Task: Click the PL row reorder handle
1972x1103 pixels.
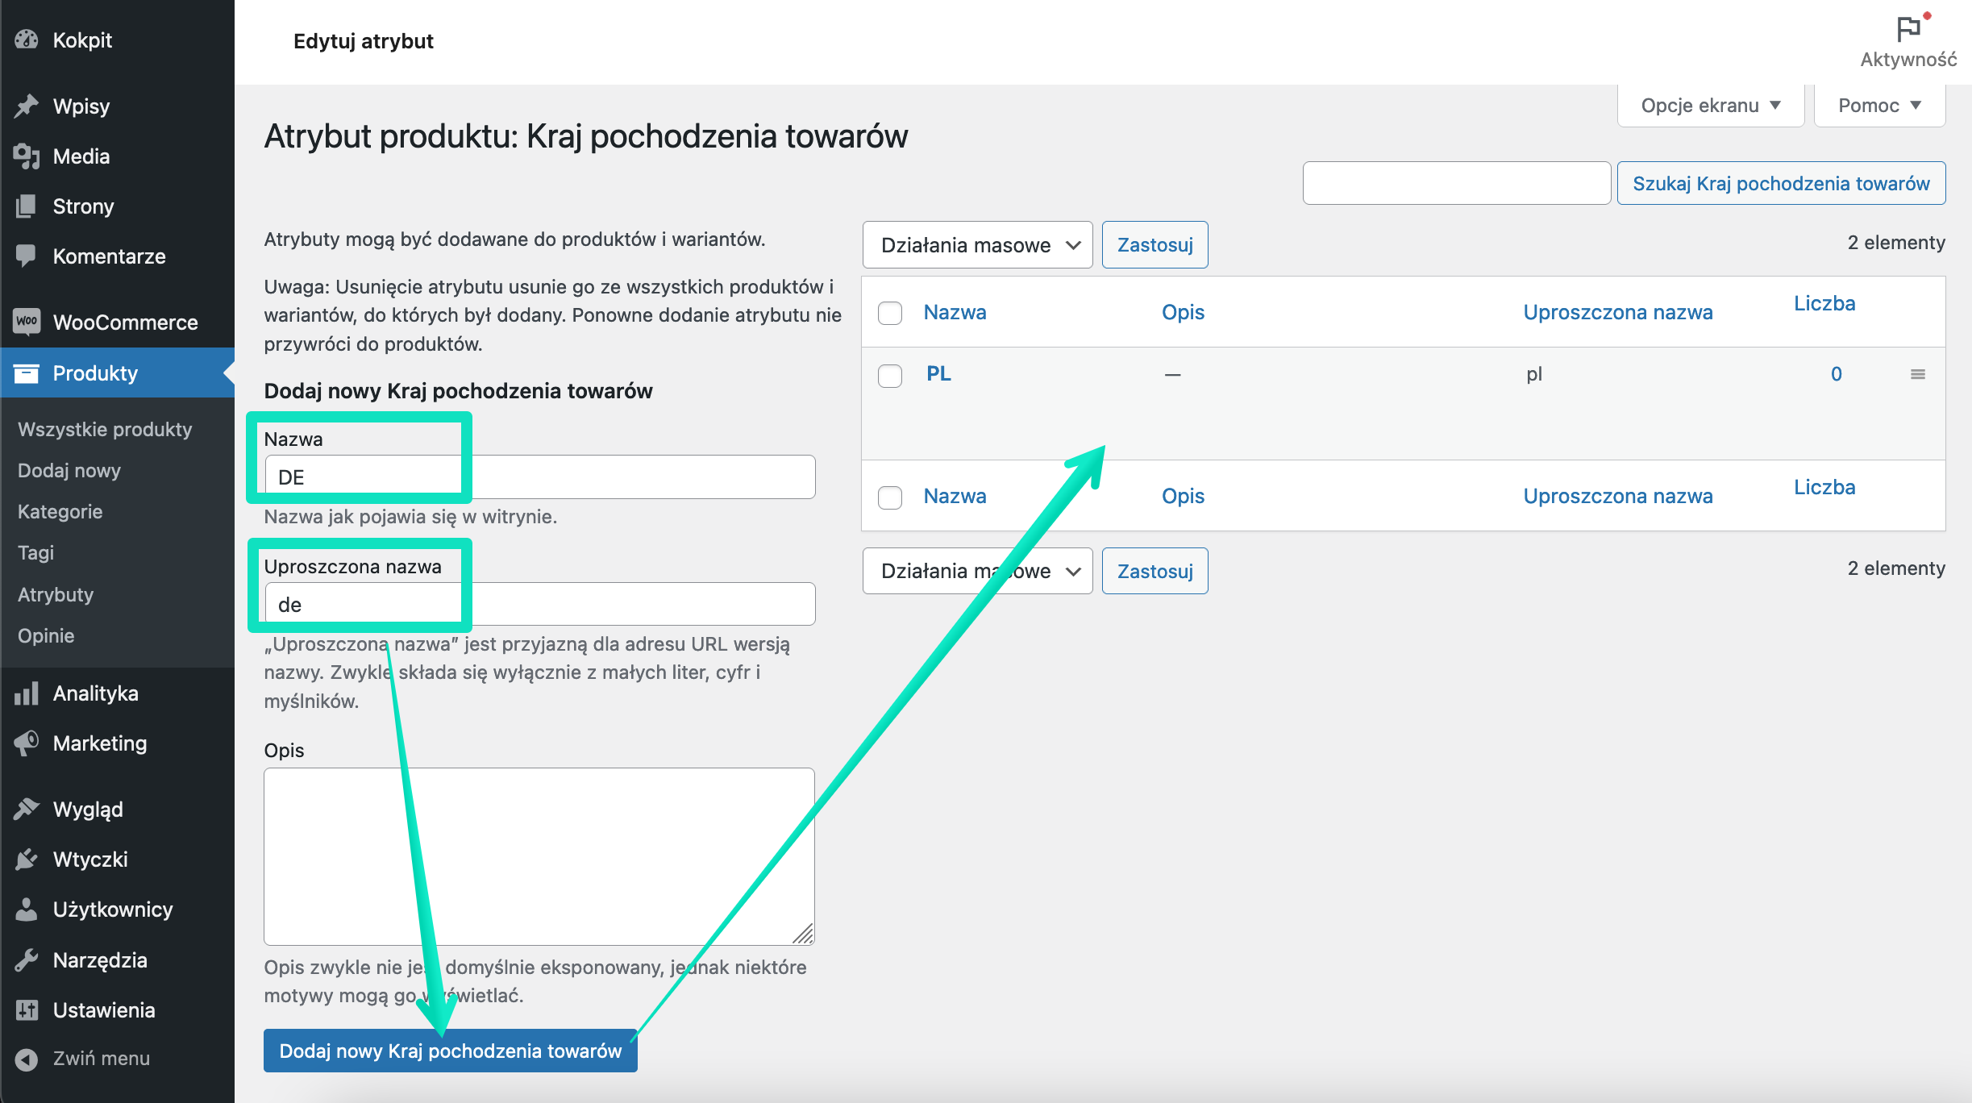Action: point(1918,374)
